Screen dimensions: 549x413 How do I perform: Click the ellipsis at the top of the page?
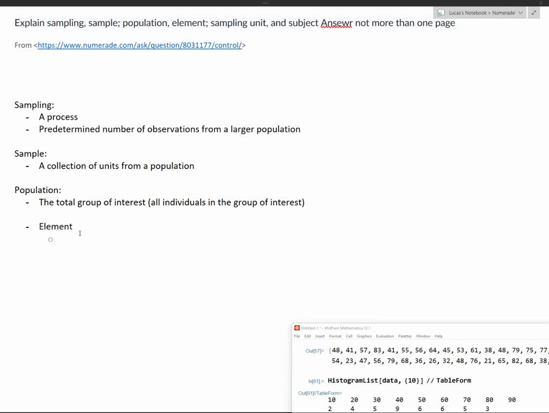point(265,3)
